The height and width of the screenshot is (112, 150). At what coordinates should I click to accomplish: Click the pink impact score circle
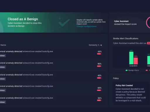click(148, 23)
